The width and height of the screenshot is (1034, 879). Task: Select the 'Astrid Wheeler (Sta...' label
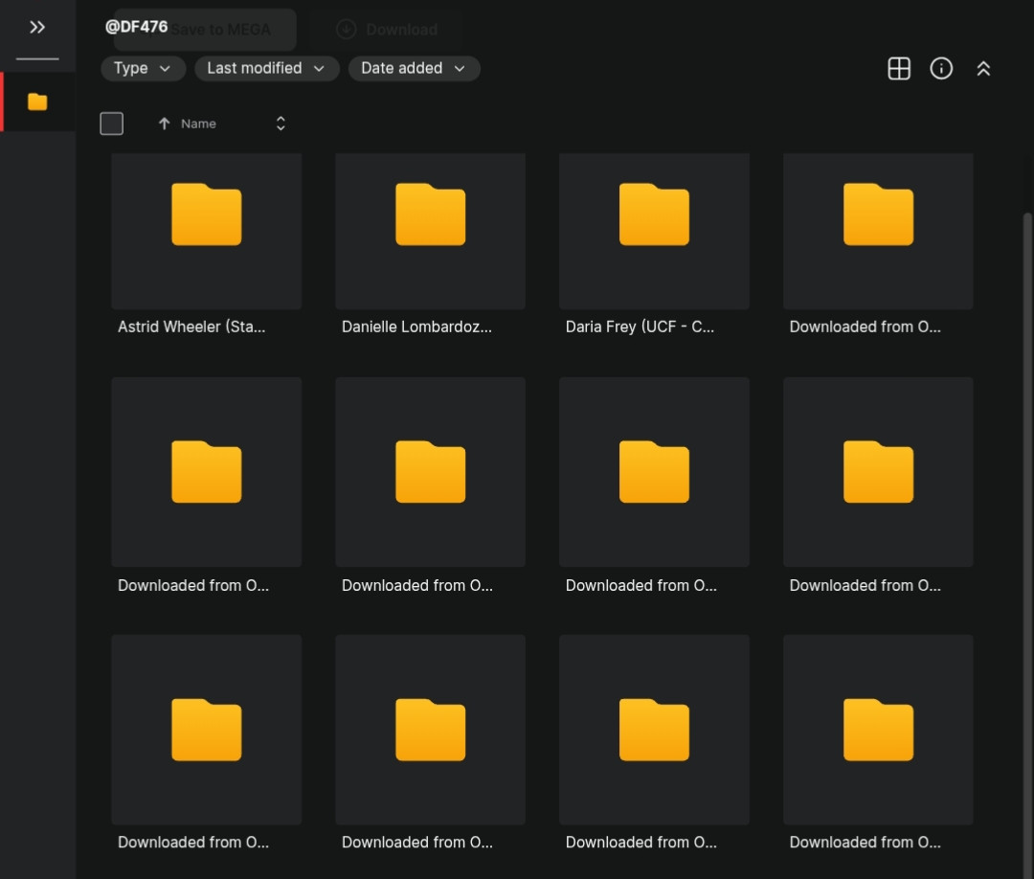point(191,327)
